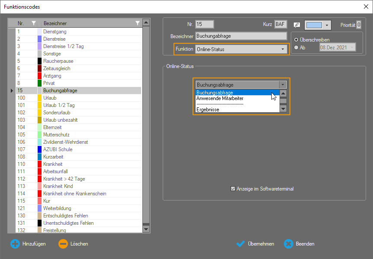The image size is (373, 259).
Task: Click the orange minus Löschen icon
Action: coord(63,244)
